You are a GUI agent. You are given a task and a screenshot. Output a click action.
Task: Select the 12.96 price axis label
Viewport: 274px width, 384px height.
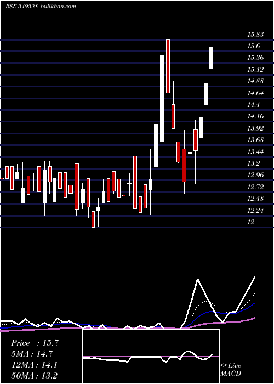(x=255, y=175)
